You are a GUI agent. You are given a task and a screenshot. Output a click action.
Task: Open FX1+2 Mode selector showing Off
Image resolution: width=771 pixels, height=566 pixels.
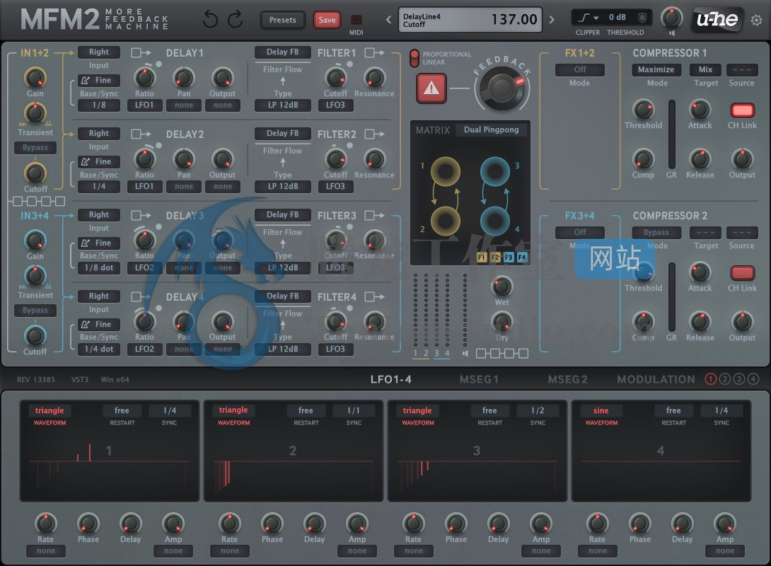point(580,70)
